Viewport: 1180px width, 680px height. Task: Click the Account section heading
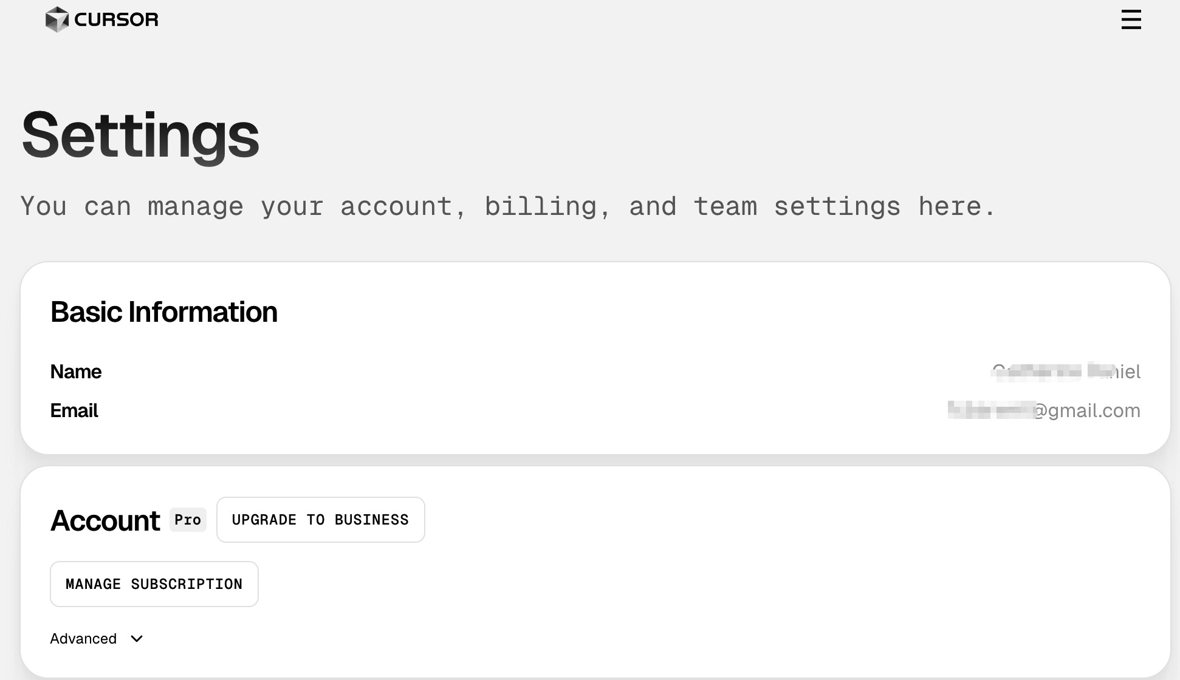point(105,520)
